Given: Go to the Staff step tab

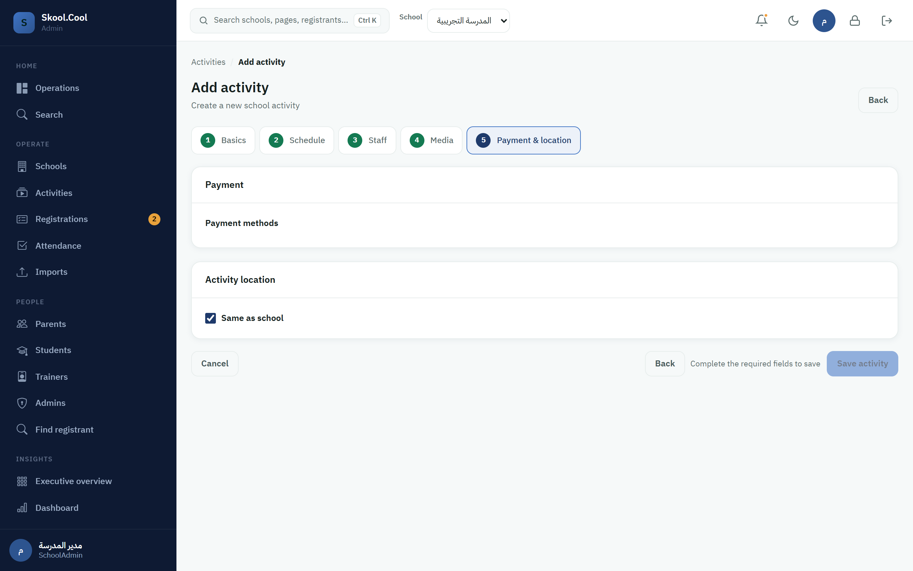Looking at the screenshot, I should [x=367, y=140].
